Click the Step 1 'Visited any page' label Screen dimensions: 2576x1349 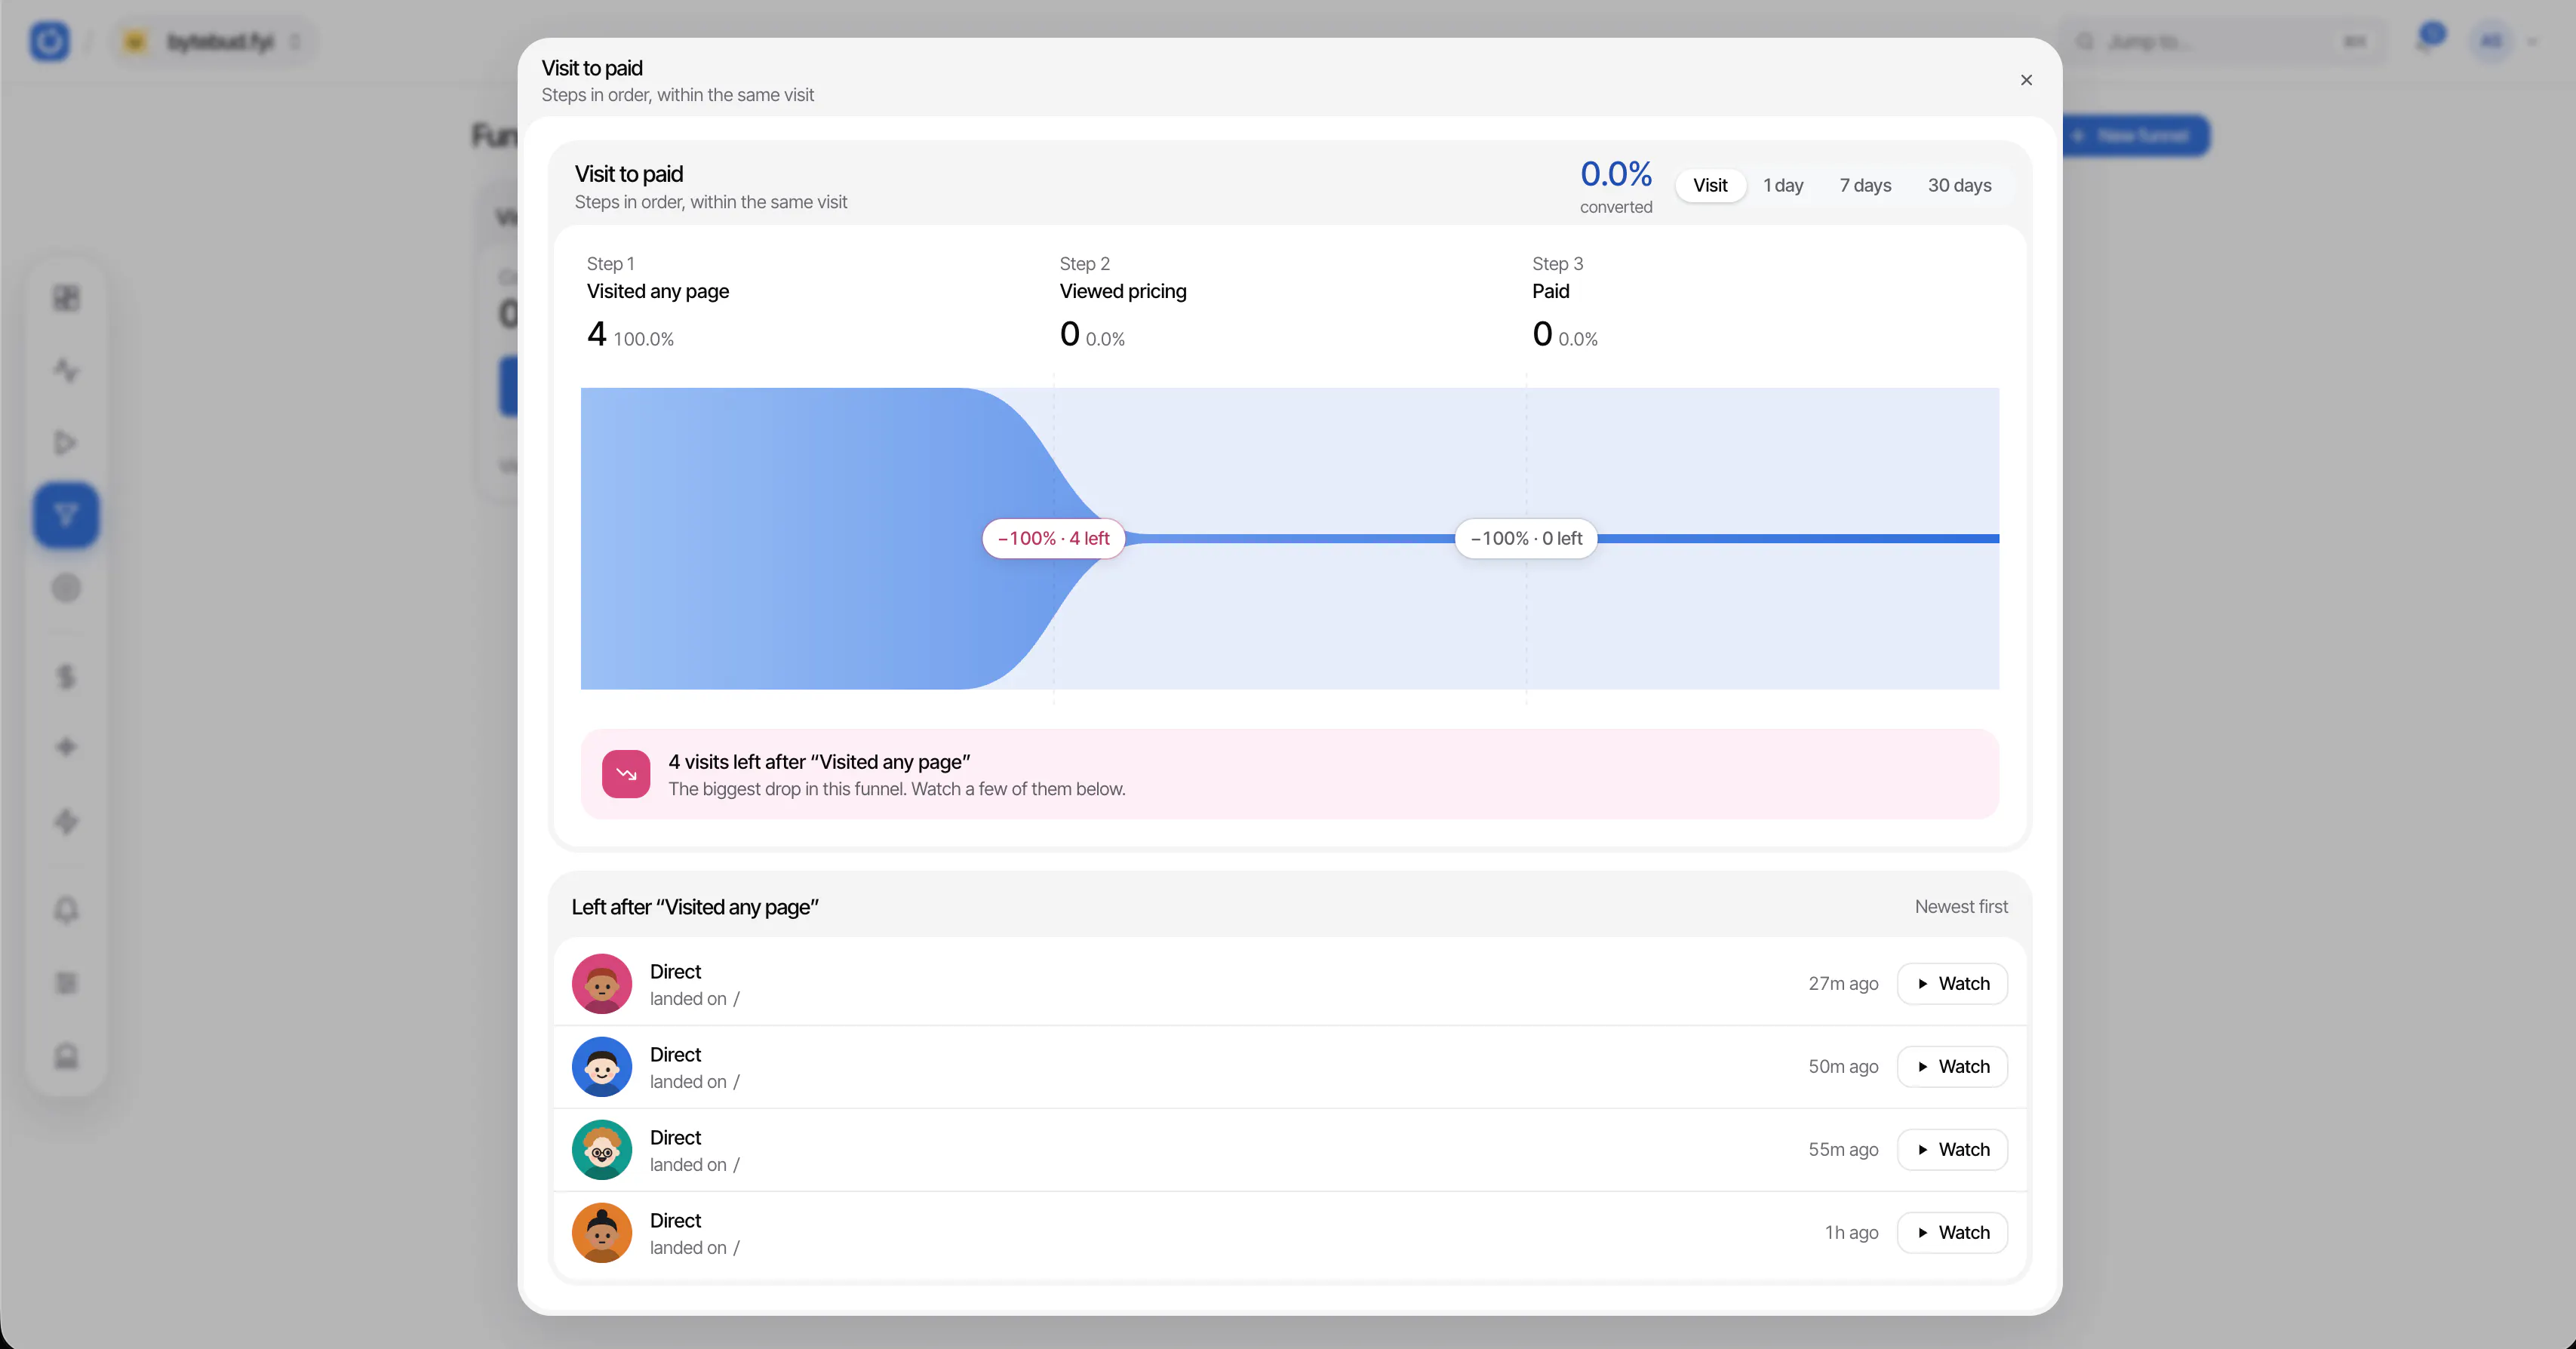pyautogui.click(x=658, y=291)
